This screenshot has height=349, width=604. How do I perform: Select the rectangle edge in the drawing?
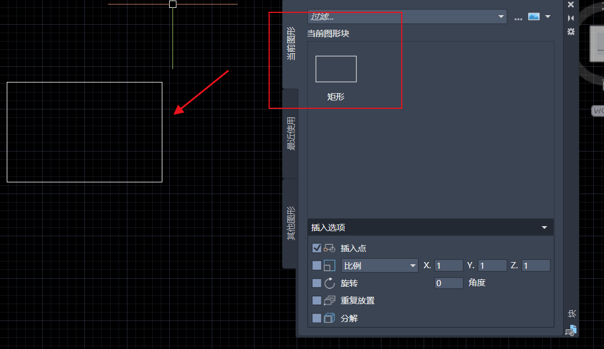162,132
